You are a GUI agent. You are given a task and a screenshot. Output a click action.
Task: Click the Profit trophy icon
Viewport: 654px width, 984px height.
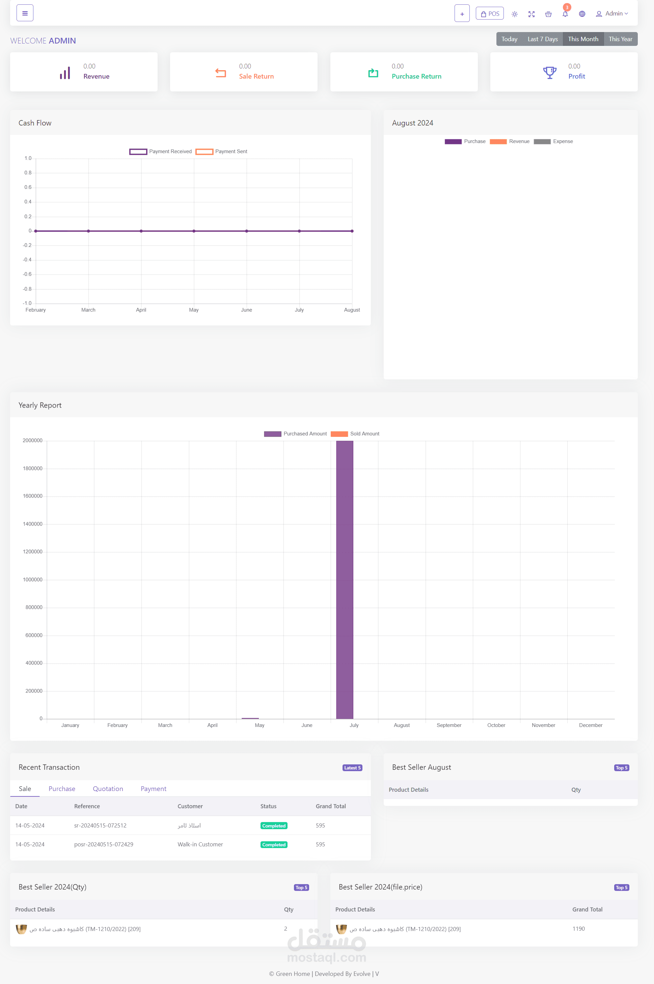pyautogui.click(x=549, y=72)
